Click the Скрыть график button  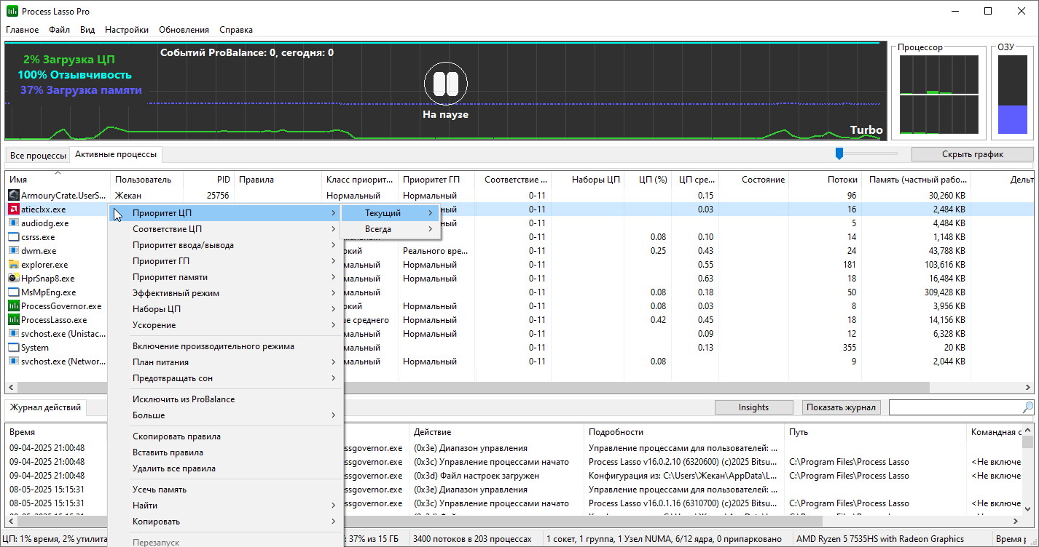tap(972, 154)
